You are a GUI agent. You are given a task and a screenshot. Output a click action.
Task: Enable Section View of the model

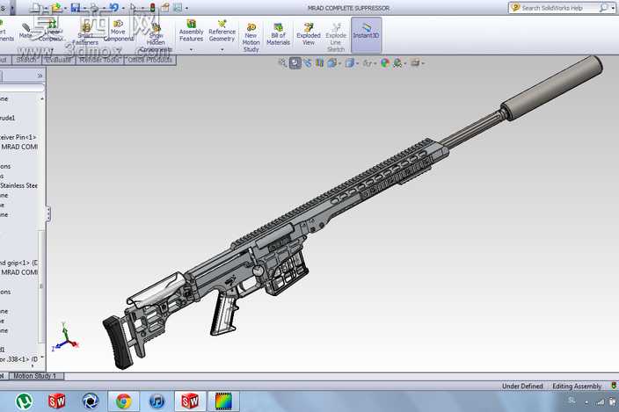(319, 62)
